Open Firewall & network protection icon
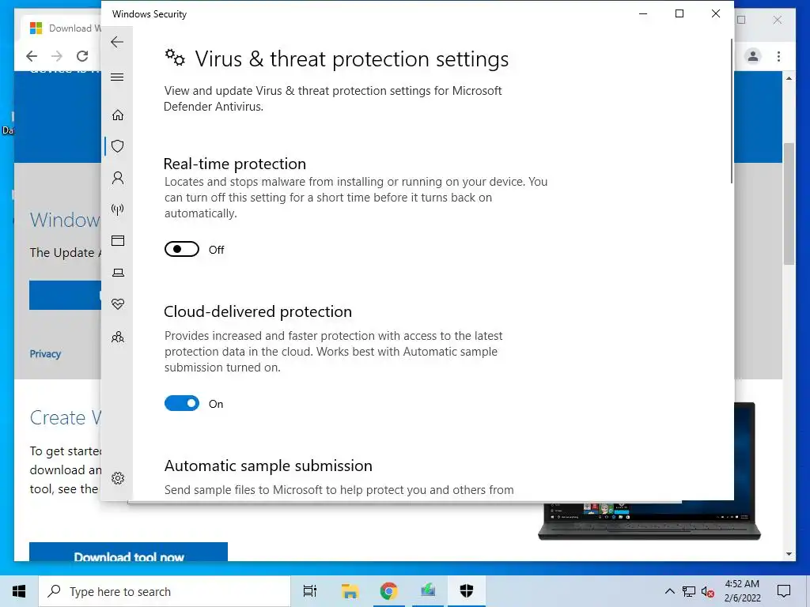Viewport: 810px width, 607px height. (x=118, y=209)
